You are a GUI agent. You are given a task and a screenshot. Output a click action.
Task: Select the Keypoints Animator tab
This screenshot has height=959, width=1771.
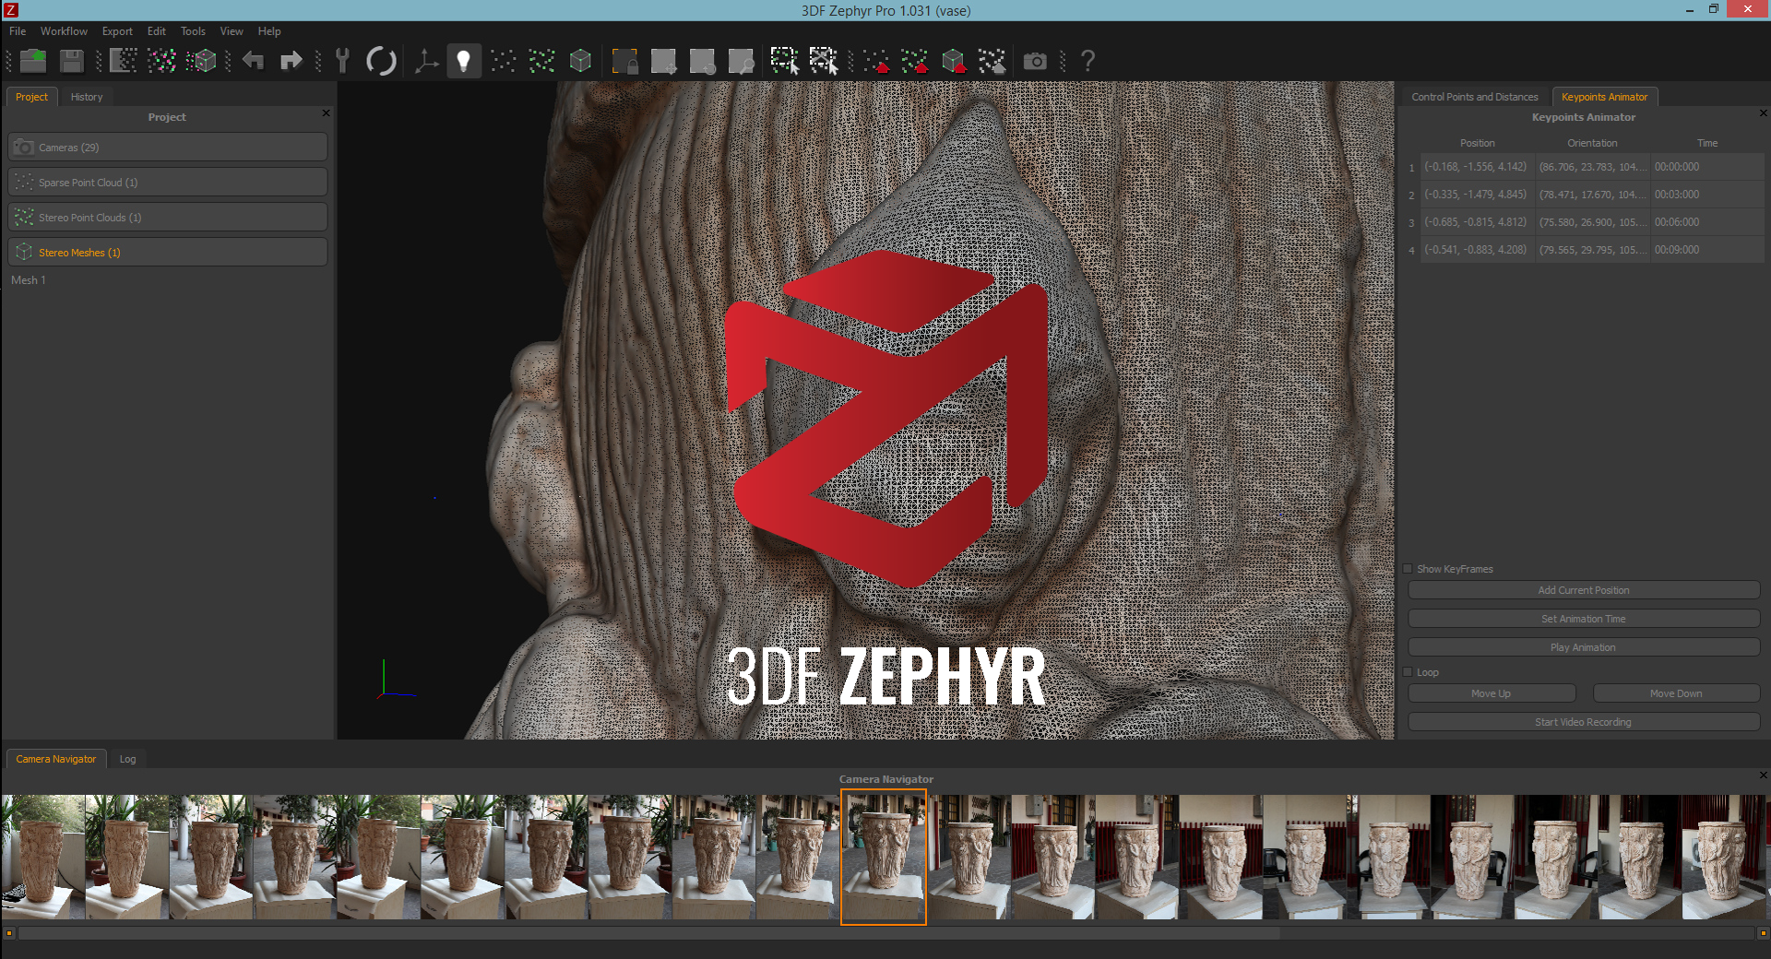tap(1604, 97)
